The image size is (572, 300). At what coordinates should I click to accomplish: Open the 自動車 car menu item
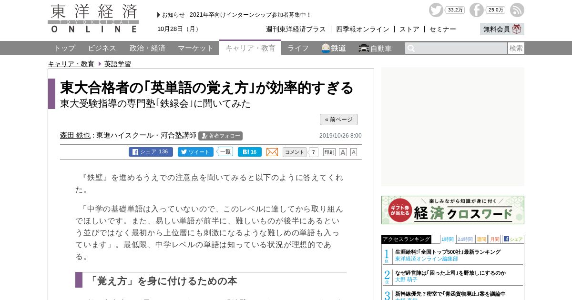[x=375, y=48]
